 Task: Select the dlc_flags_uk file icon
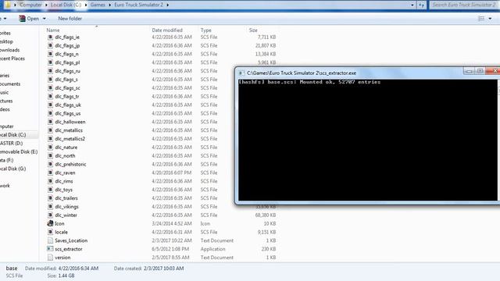coord(50,105)
